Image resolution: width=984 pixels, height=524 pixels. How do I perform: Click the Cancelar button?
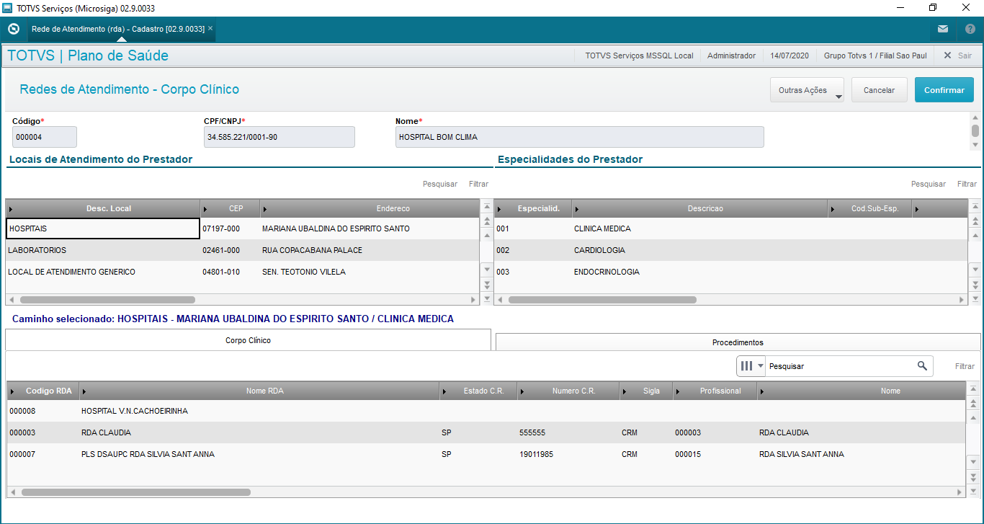click(879, 90)
